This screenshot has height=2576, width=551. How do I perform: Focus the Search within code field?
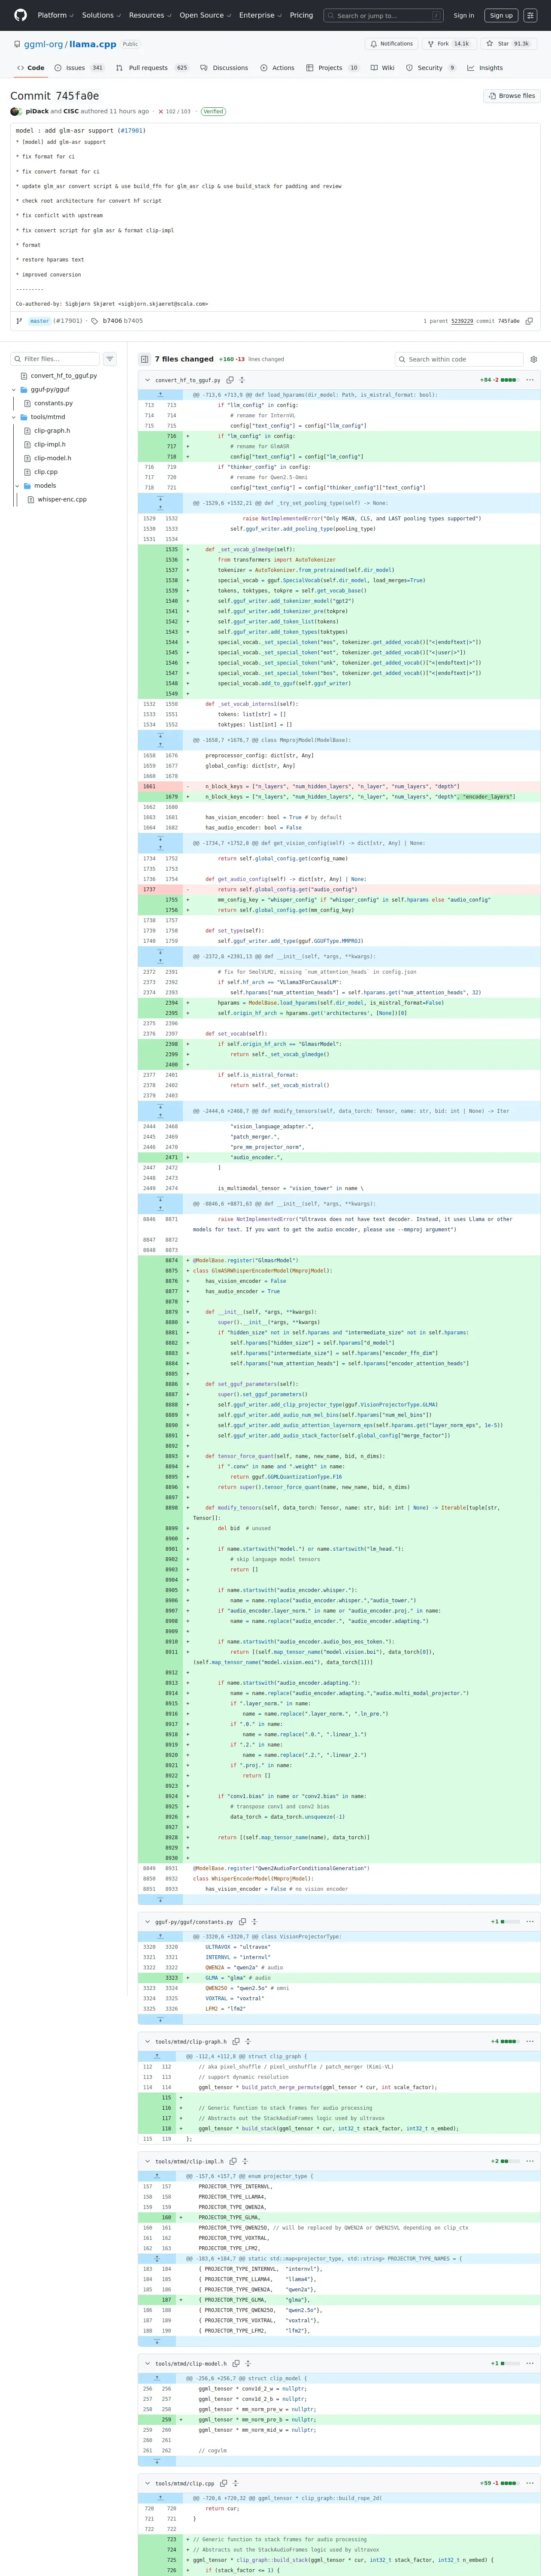click(459, 359)
